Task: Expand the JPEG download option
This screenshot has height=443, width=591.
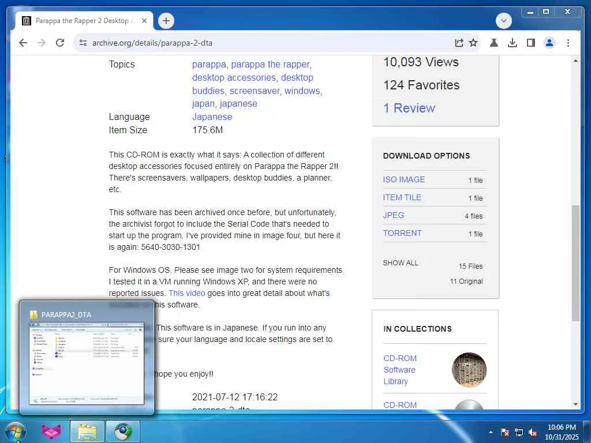Action: [394, 215]
